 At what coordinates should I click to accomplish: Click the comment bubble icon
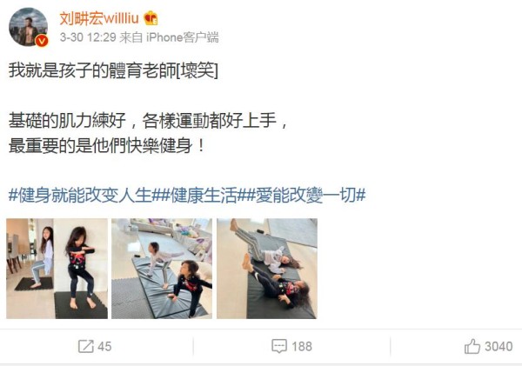pyautogui.click(x=279, y=346)
